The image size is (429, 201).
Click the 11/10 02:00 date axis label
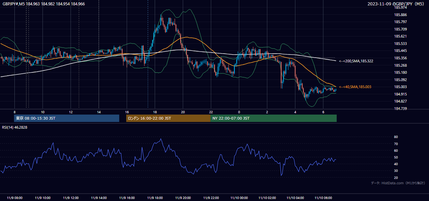[267, 198]
